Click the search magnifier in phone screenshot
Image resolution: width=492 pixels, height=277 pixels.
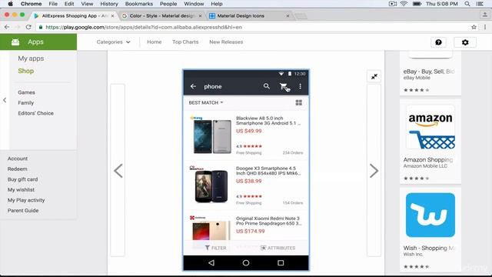(267, 86)
